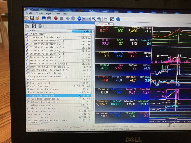Open the channels folder dropdown arrow
The image size is (191, 143).
click(30, 26)
